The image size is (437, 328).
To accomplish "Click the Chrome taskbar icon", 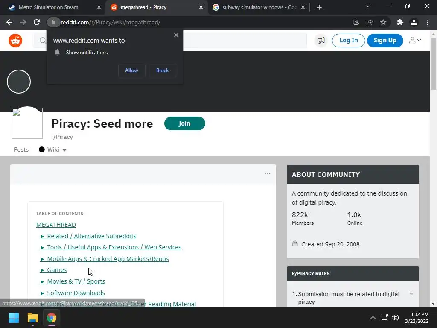I will pos(52,318).
